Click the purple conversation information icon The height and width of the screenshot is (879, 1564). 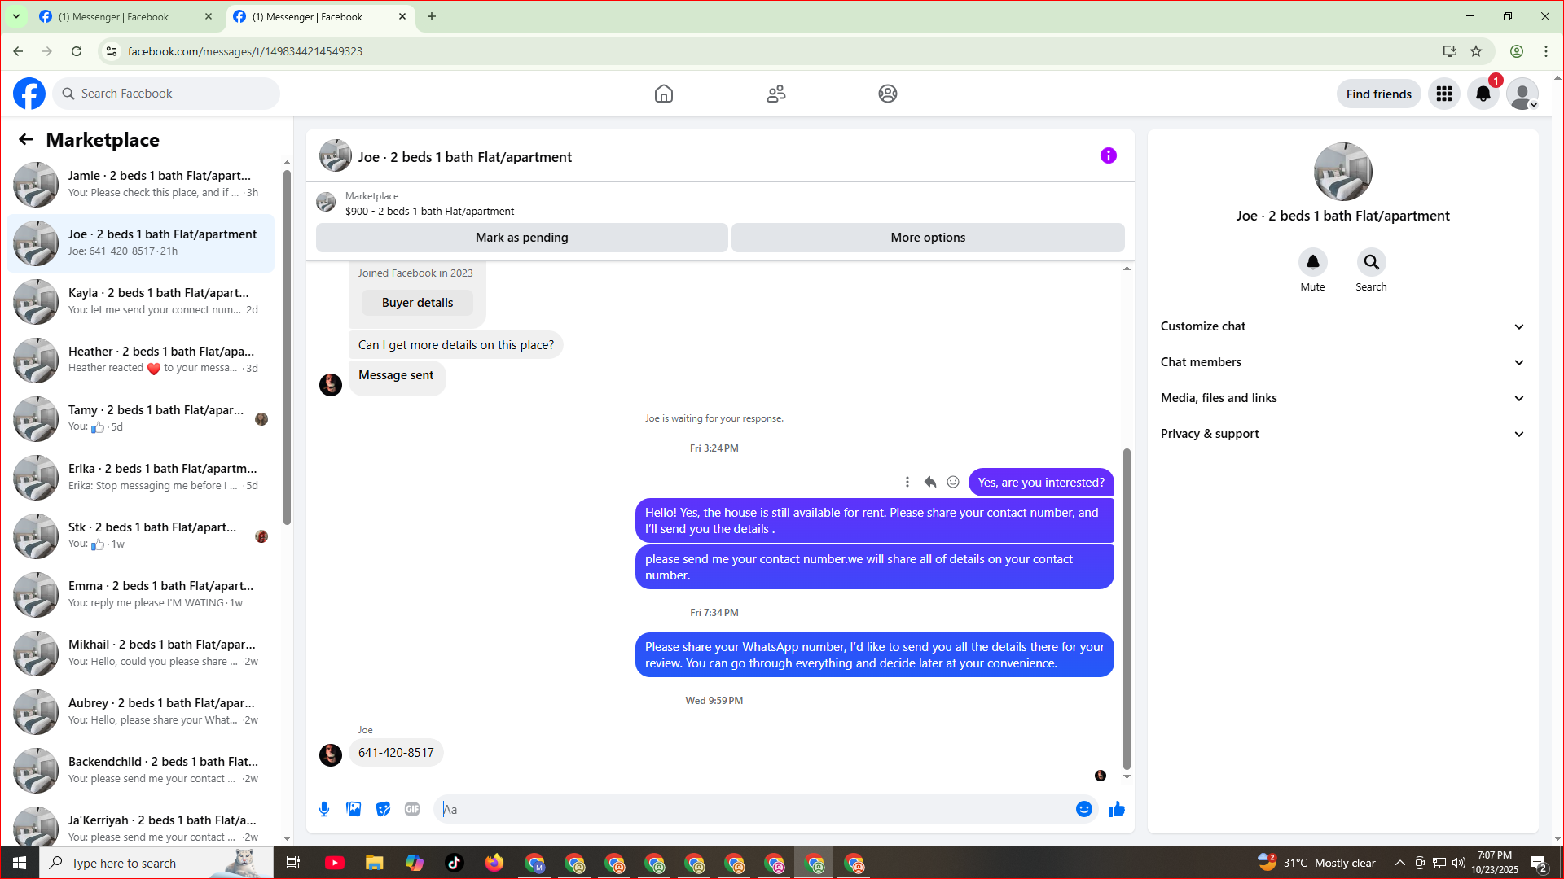(1108, 155)
